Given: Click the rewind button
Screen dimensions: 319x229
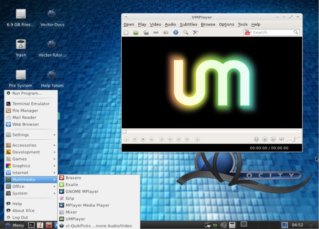Looking at the screenshot, I should (170, 139).
